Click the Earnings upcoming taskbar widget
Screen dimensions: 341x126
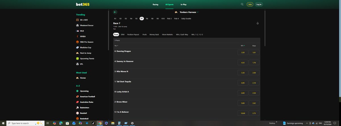click(293, 123)
